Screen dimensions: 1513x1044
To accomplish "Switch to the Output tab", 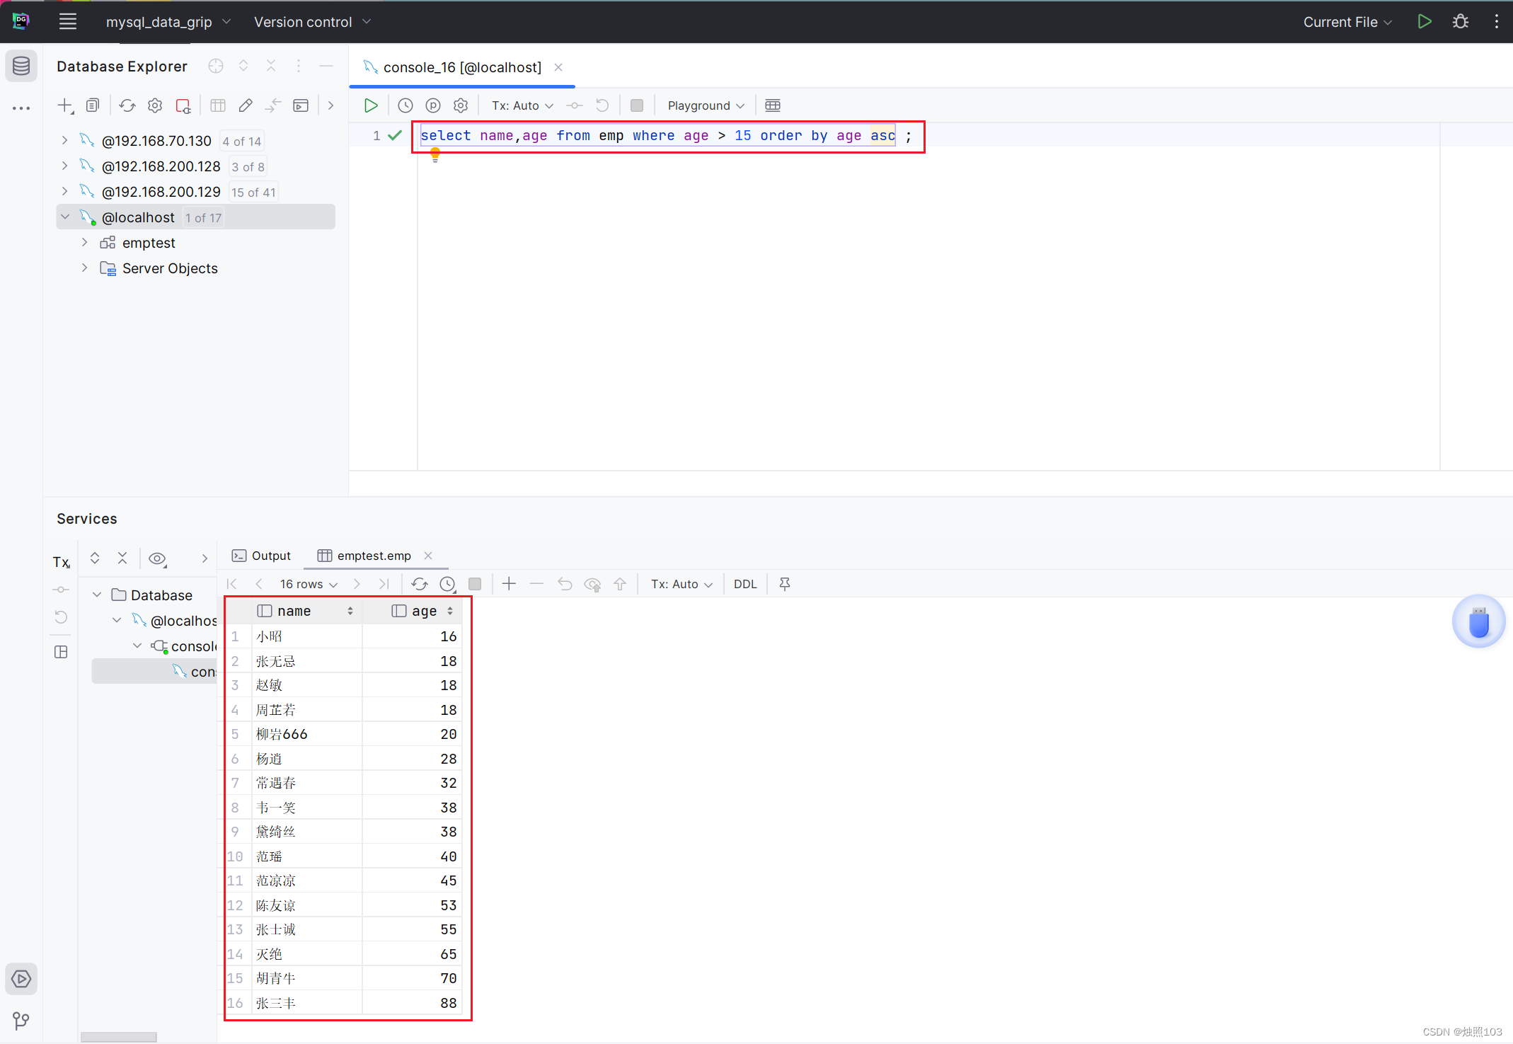I will point(262,556).
